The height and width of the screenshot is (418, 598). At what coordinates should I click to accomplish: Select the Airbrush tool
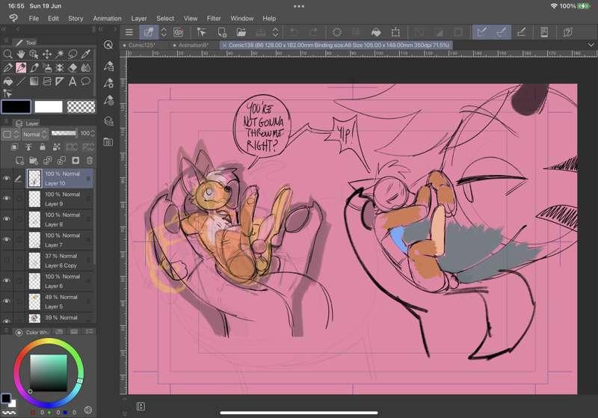pos(47,67)
